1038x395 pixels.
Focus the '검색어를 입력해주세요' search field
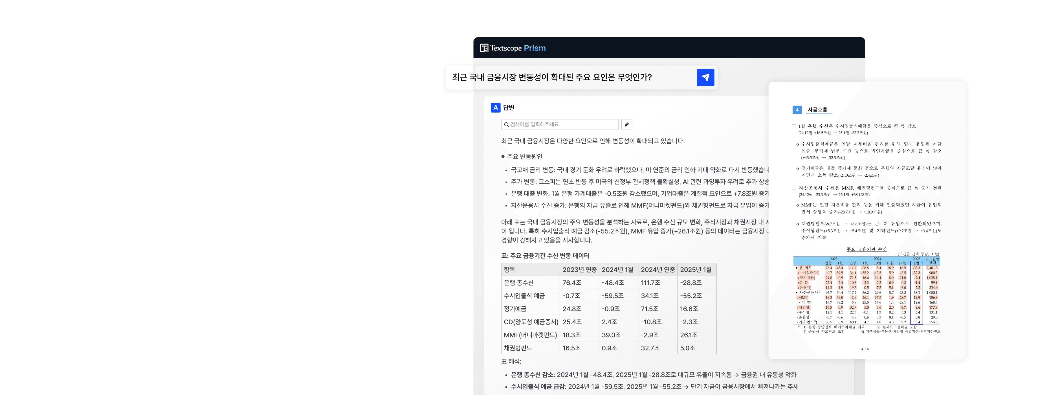560,124
